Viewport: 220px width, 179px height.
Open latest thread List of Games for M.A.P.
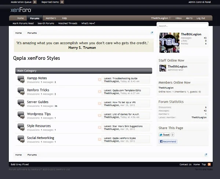pos(126,114)
